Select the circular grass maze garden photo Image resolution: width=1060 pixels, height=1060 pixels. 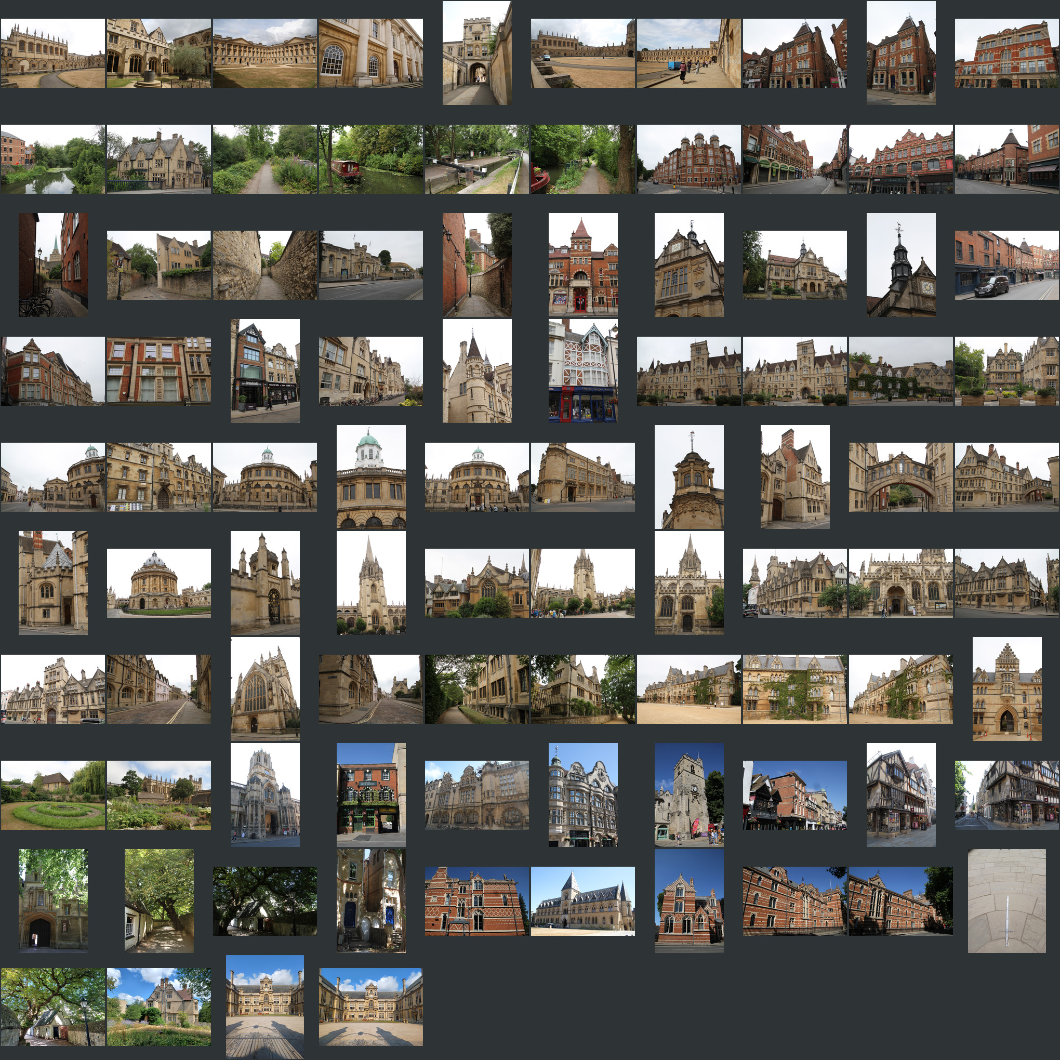coord(52,794)
